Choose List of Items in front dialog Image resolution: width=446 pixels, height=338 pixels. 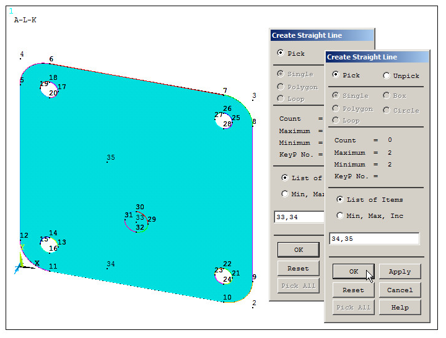tap(340, 199)
